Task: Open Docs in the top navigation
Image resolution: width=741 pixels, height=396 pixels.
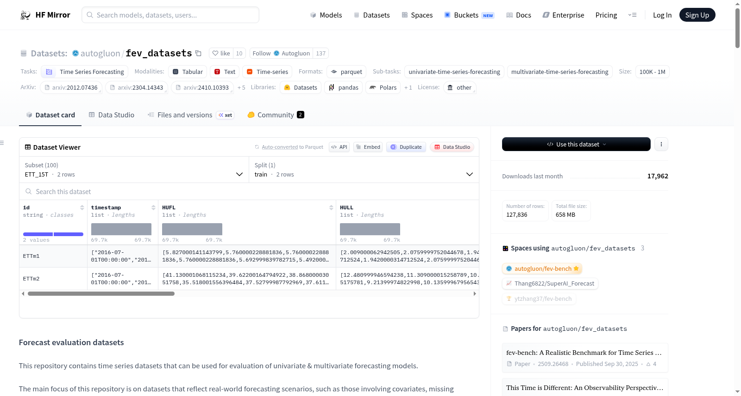Action: coord(518,15)
